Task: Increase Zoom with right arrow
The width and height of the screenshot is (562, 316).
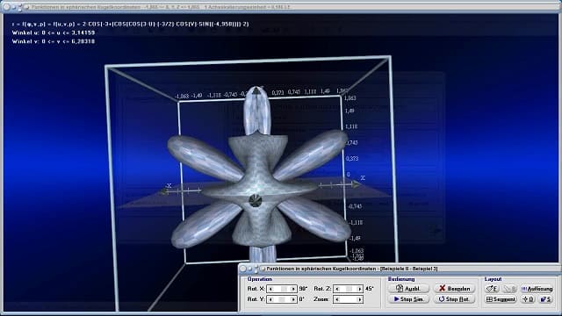Action: pyautogui.click(x=359, y=299)
